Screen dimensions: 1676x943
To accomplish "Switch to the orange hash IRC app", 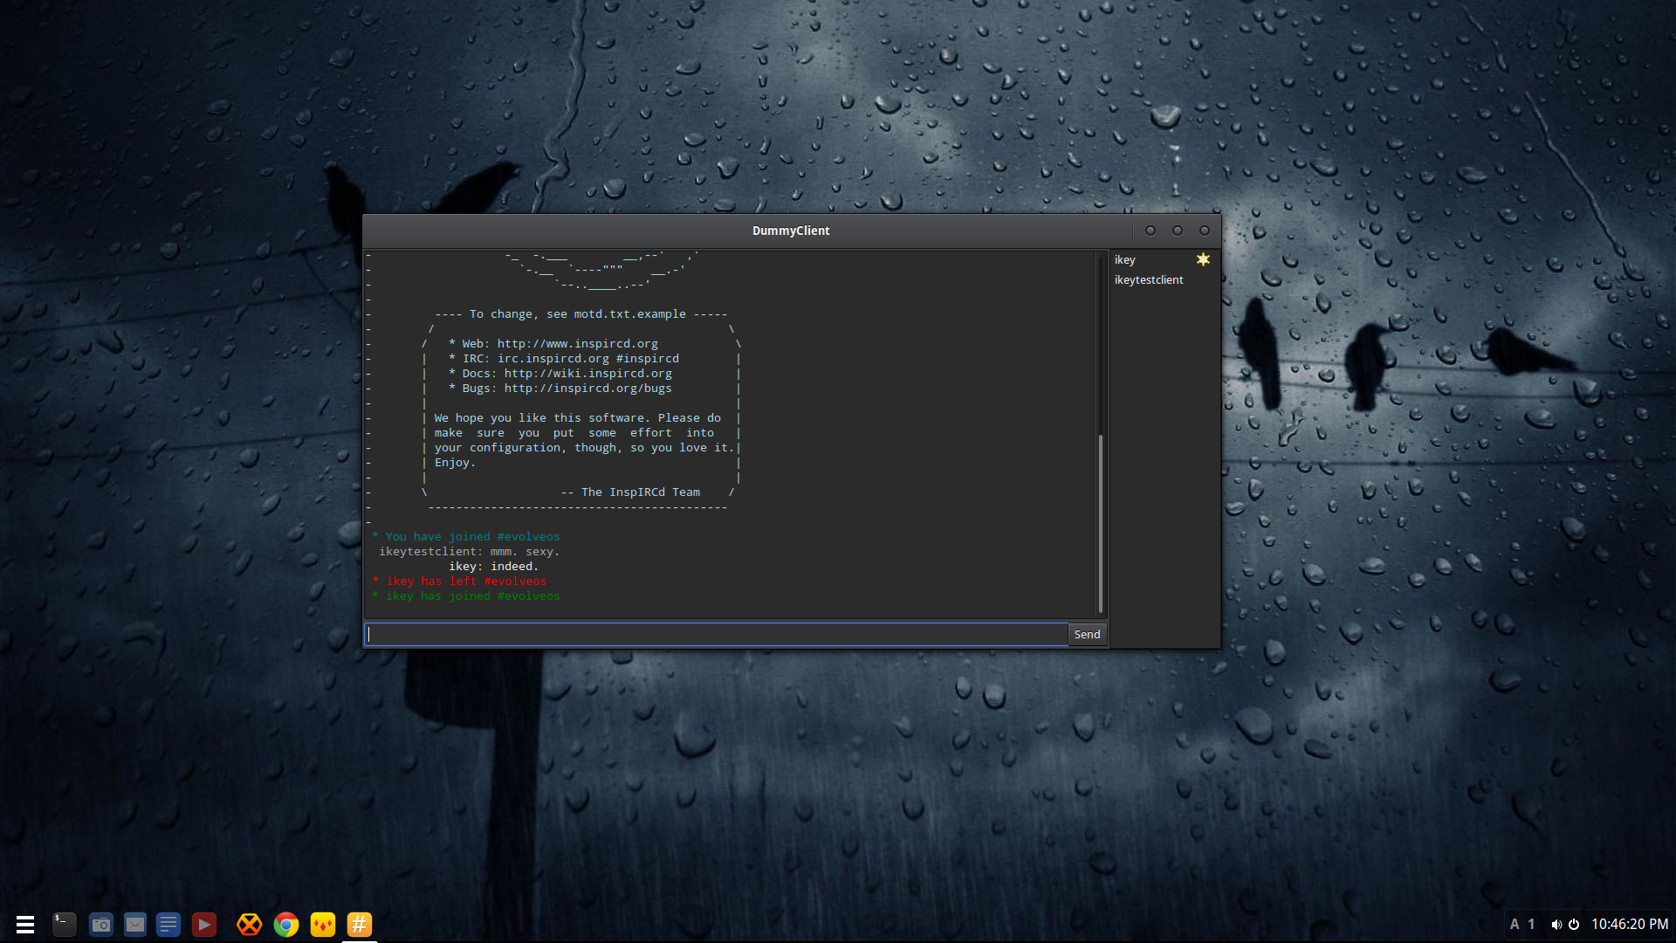I will point(360,924).
